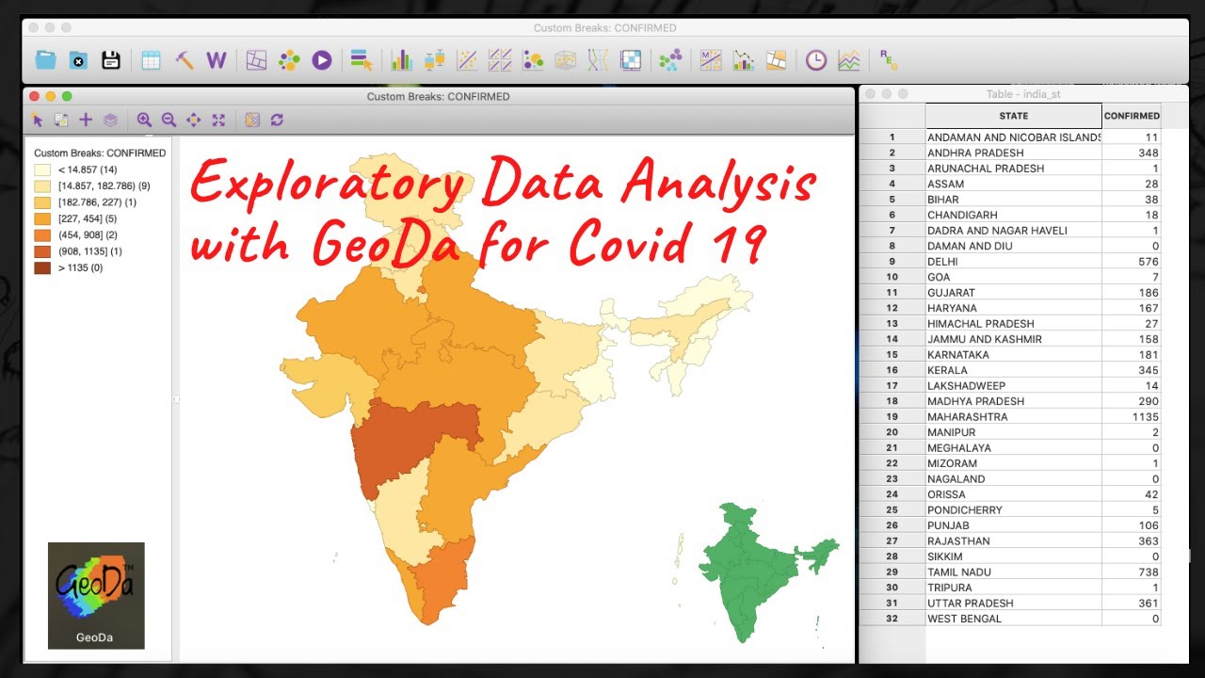
Task: Click the RAJASTHAN state cell
Action: 1014,541
